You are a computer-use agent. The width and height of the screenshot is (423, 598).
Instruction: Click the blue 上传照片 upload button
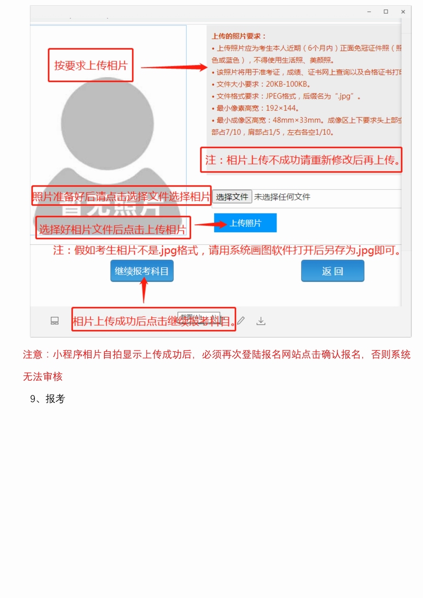pyautogui.click(x=245, y=223)
